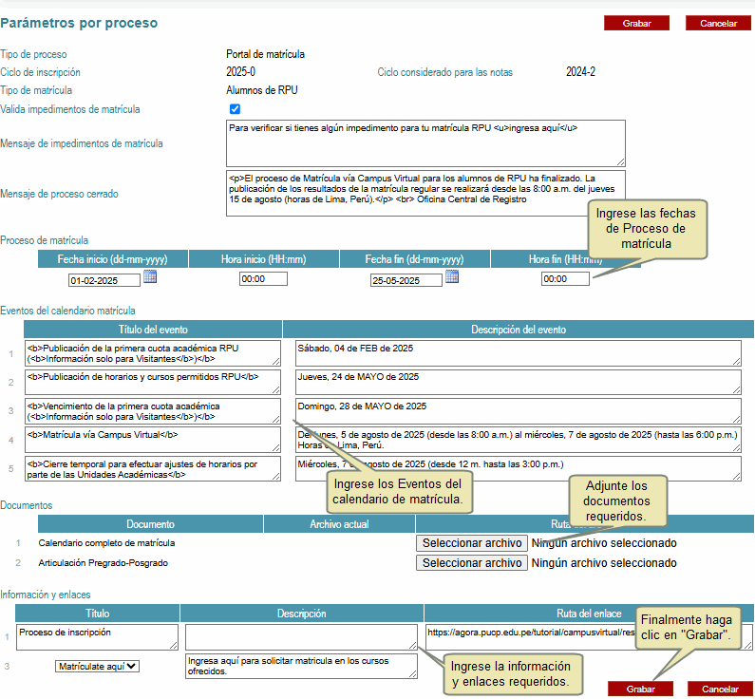
Task: Edit the Proceso de inscripción title field
Action: point(97,637)
